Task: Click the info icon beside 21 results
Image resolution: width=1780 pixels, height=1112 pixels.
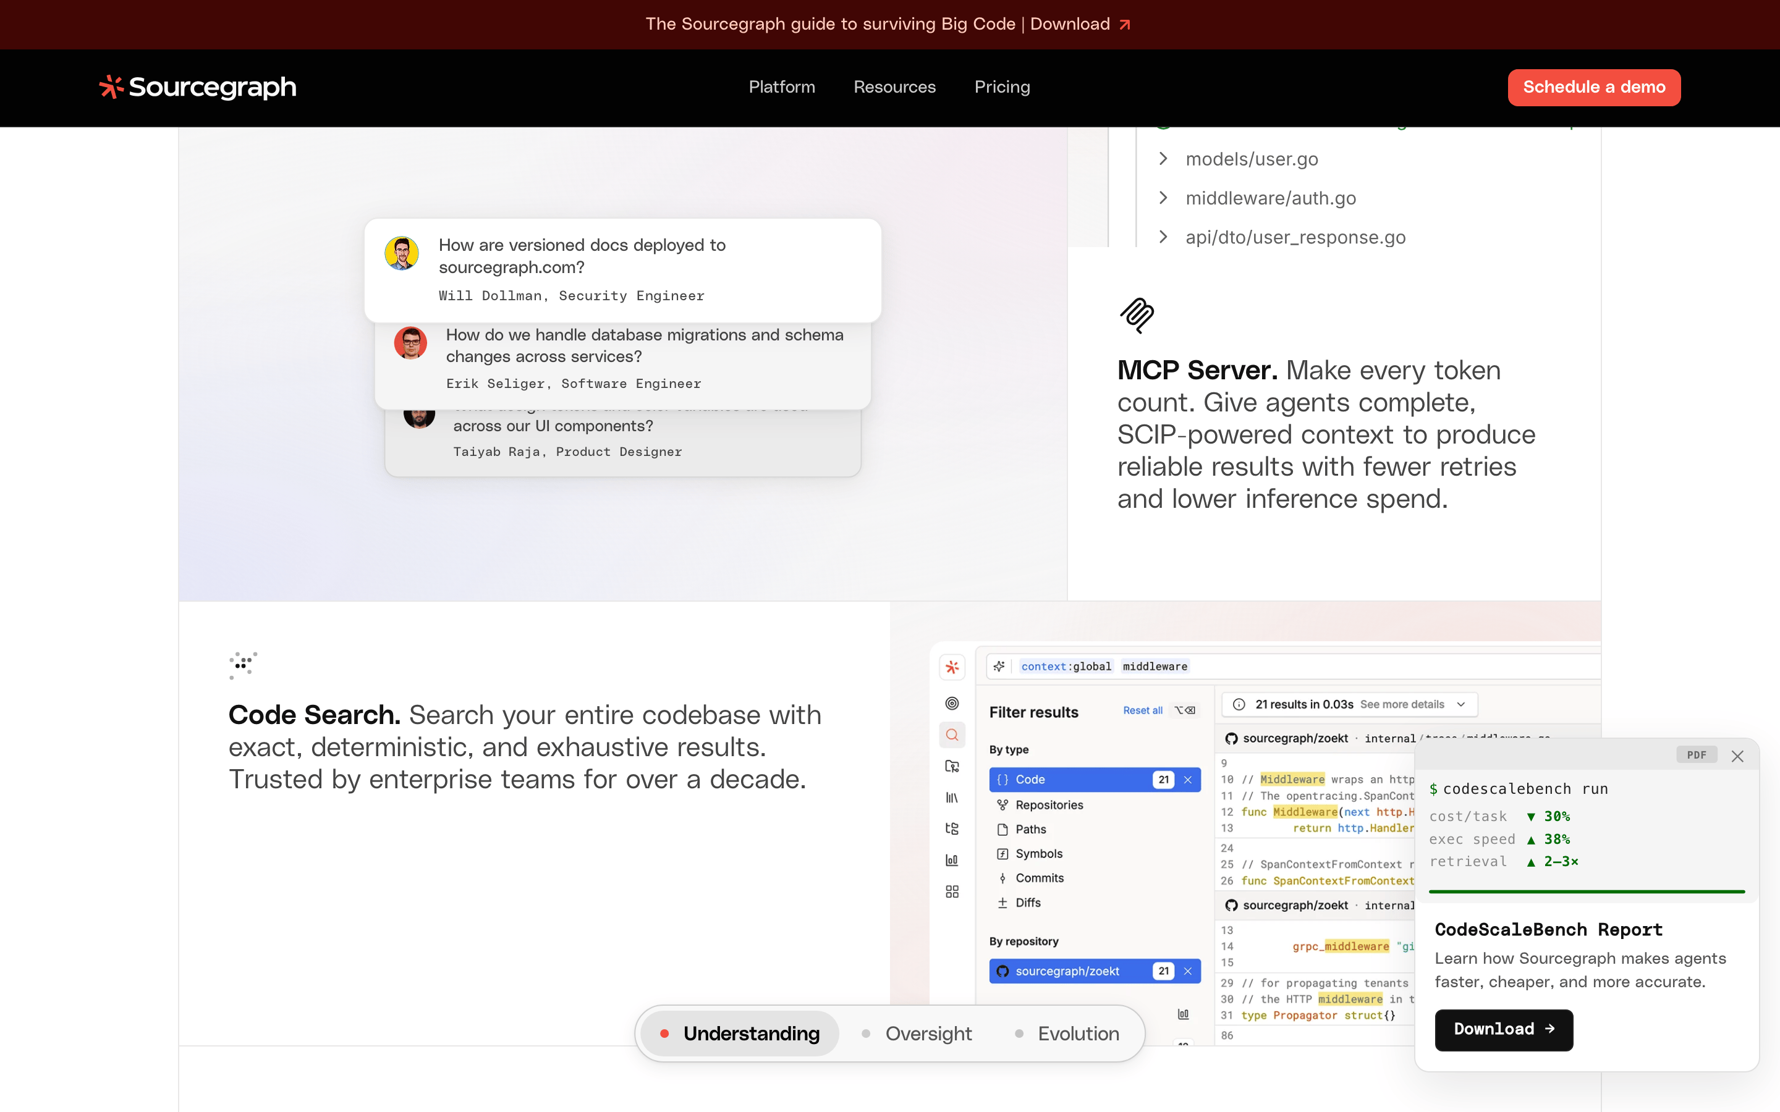Action: click(x=1239, y=704)
